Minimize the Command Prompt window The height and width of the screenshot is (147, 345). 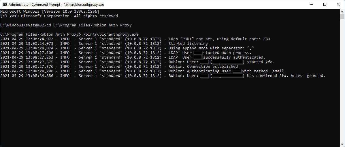(x=312, y=5)
